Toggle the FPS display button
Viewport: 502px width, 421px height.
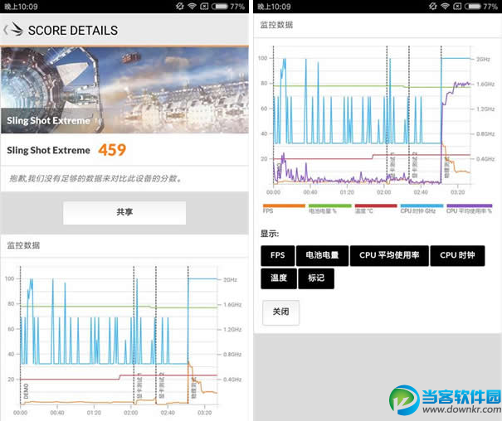(x=278, y=255)
